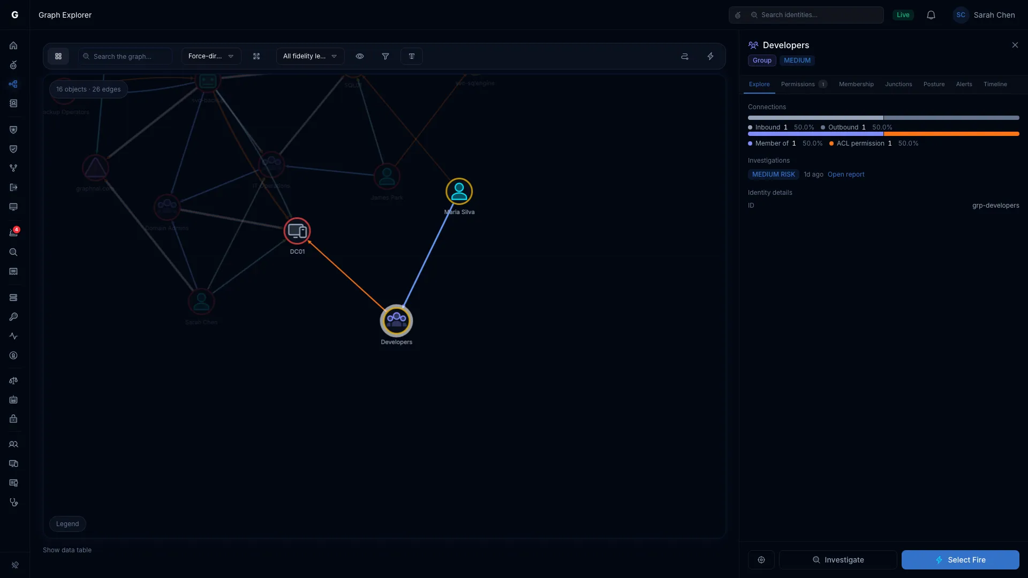Open the contacts directory sidebar icon
Screen dimensions: 1028x578
13,103
